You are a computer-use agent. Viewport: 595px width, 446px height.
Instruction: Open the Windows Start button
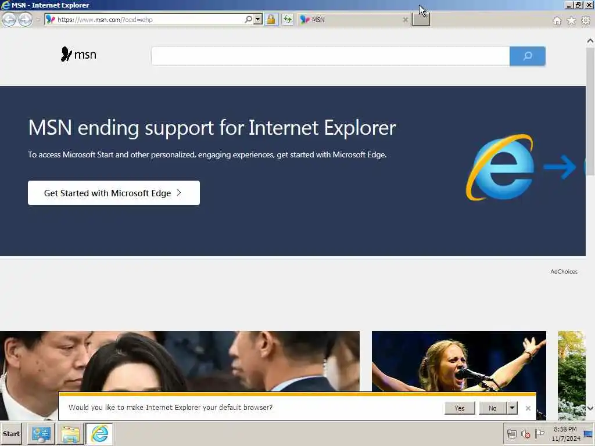point(11,434)
